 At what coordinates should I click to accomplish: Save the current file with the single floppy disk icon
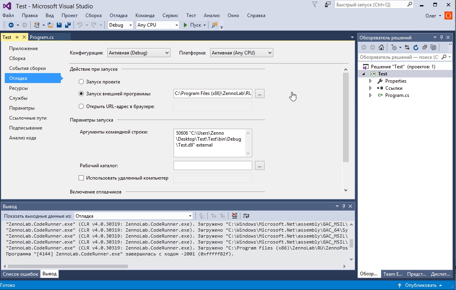[59, 25]
